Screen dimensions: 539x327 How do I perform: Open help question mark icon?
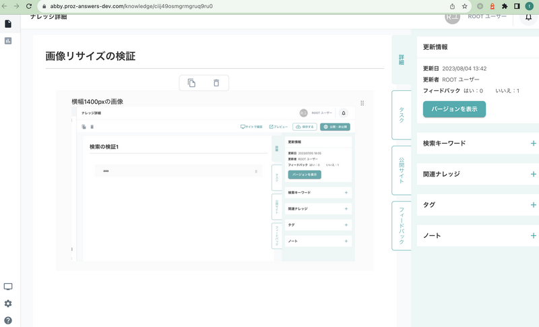click(x=8, y=320)
